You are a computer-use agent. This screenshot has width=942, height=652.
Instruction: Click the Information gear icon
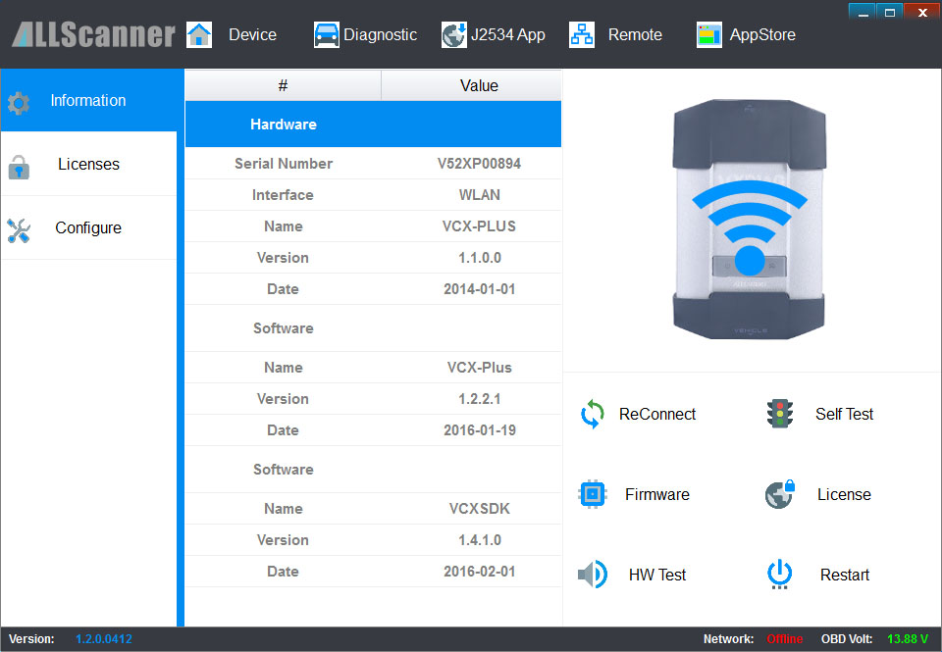(19, 103)
